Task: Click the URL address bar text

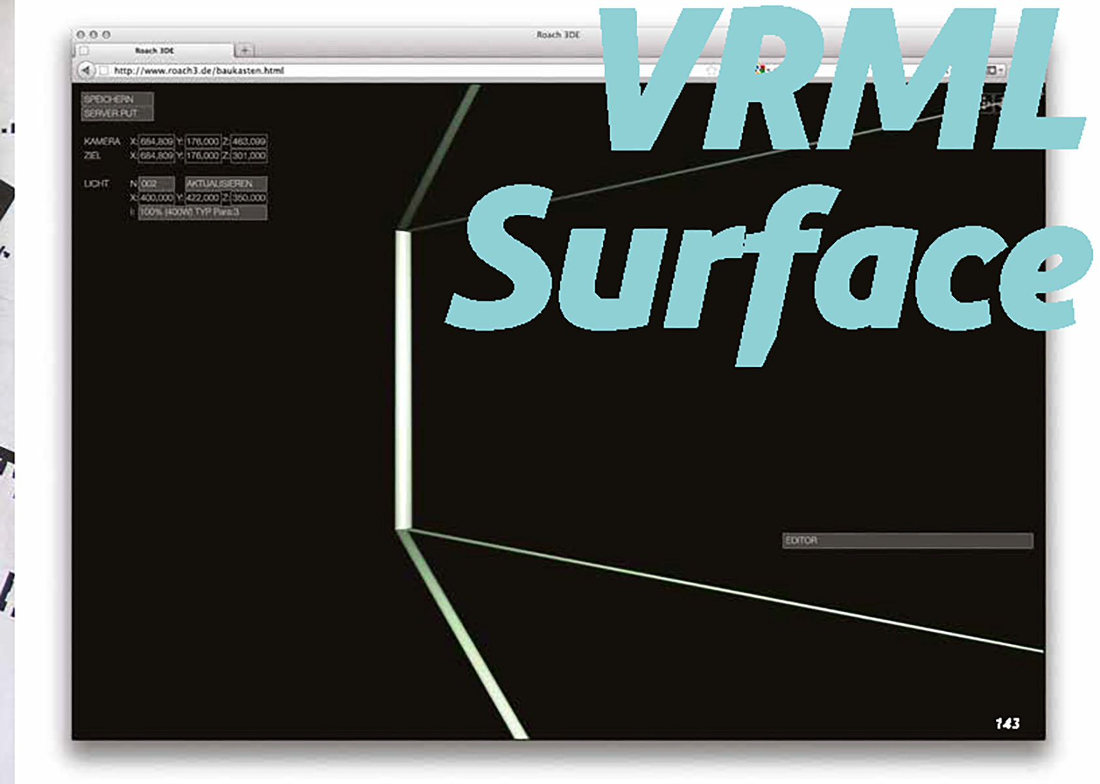Action: (199, 71)
